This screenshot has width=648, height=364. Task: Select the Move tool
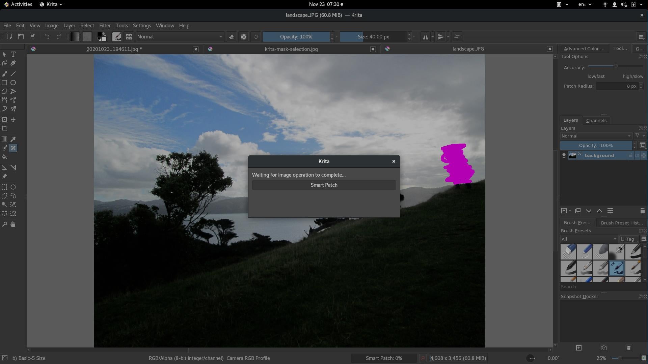click(13, 120)
